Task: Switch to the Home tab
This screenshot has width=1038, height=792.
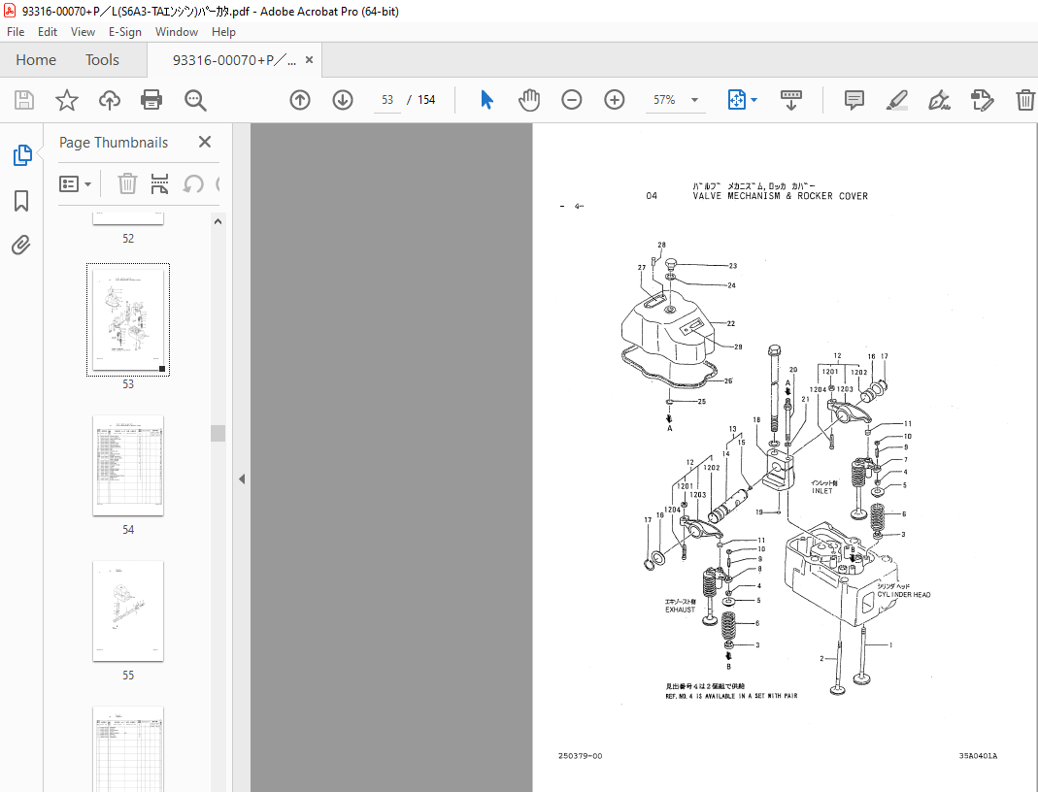Action: pos(36,59)
